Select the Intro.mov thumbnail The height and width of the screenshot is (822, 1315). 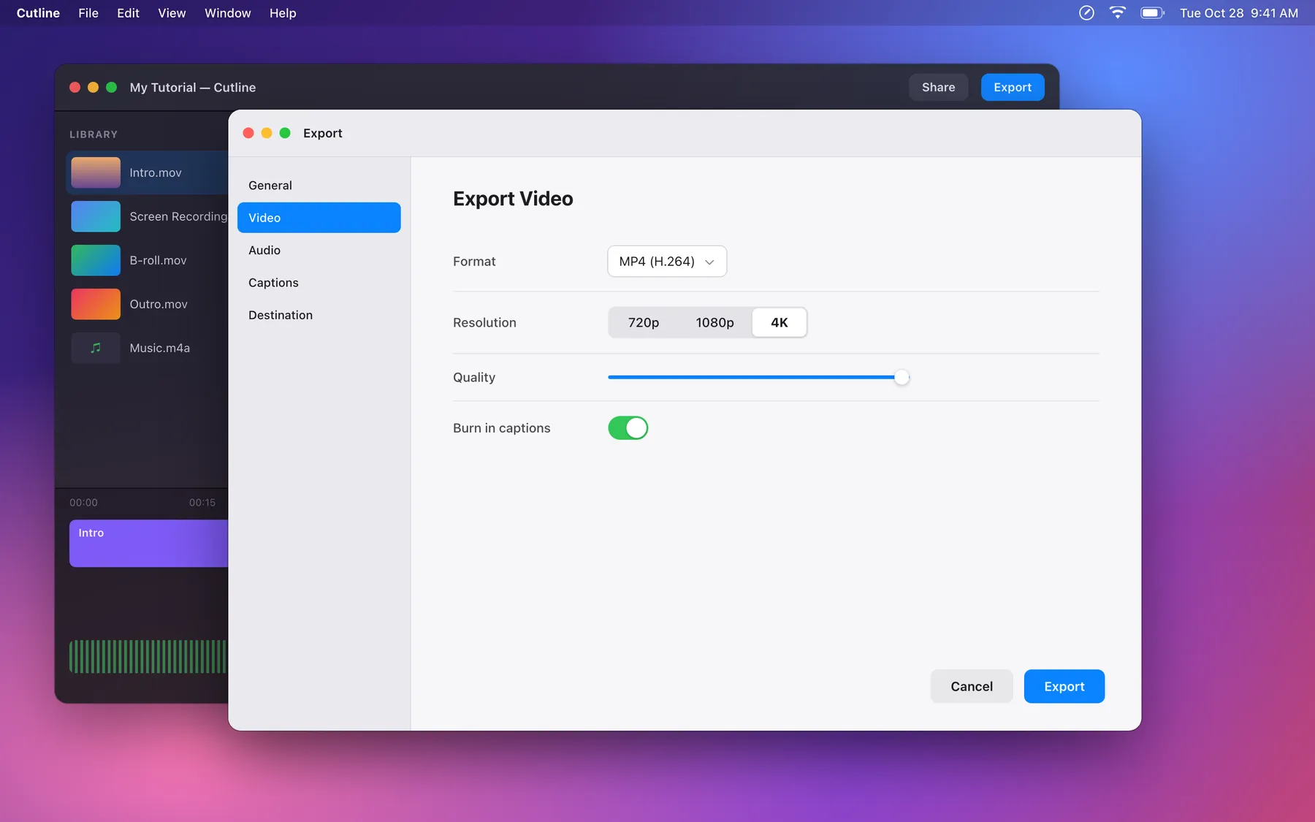tap(96, 172)
